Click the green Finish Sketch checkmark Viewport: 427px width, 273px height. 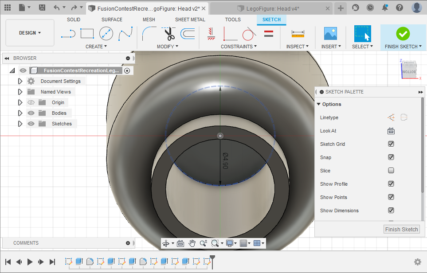(403, 34)
